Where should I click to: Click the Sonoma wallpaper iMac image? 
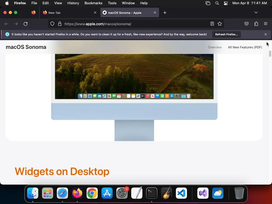134,76
